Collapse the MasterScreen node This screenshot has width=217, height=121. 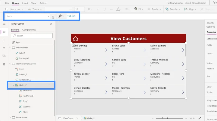click(10, 48)
